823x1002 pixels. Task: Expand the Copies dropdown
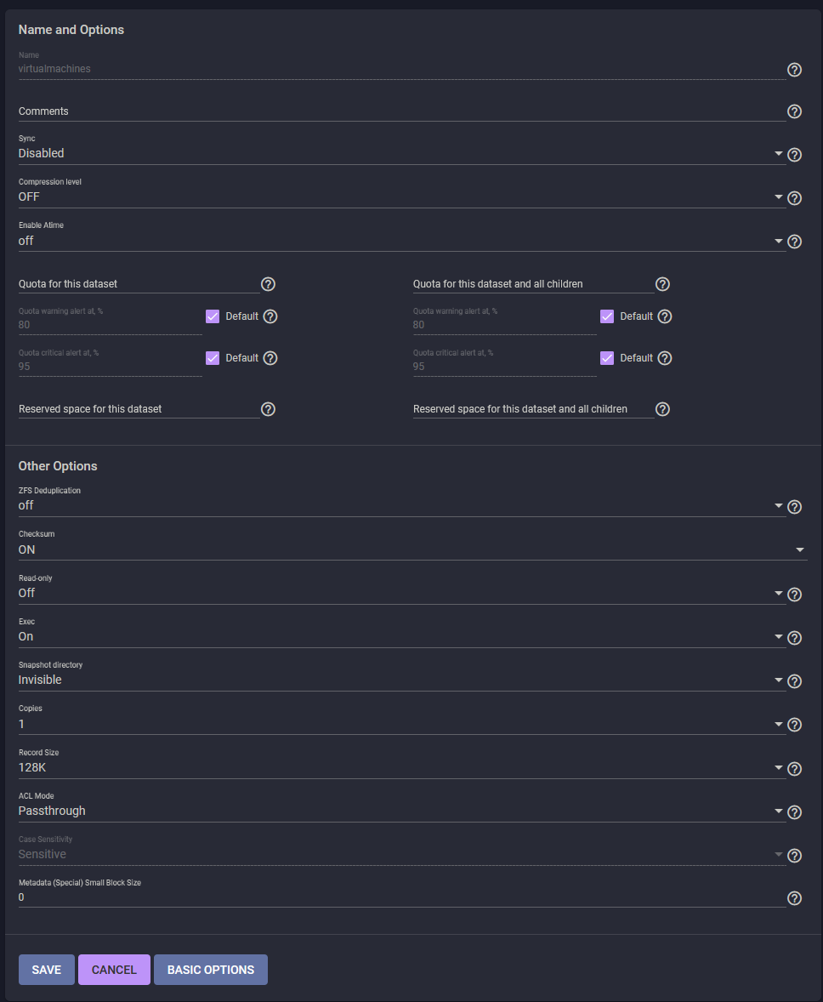[400, 725]
